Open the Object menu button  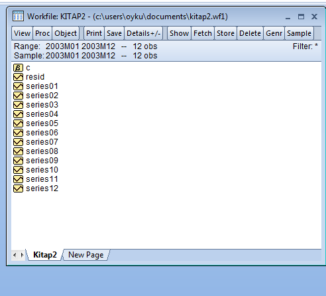pos(66,33)
